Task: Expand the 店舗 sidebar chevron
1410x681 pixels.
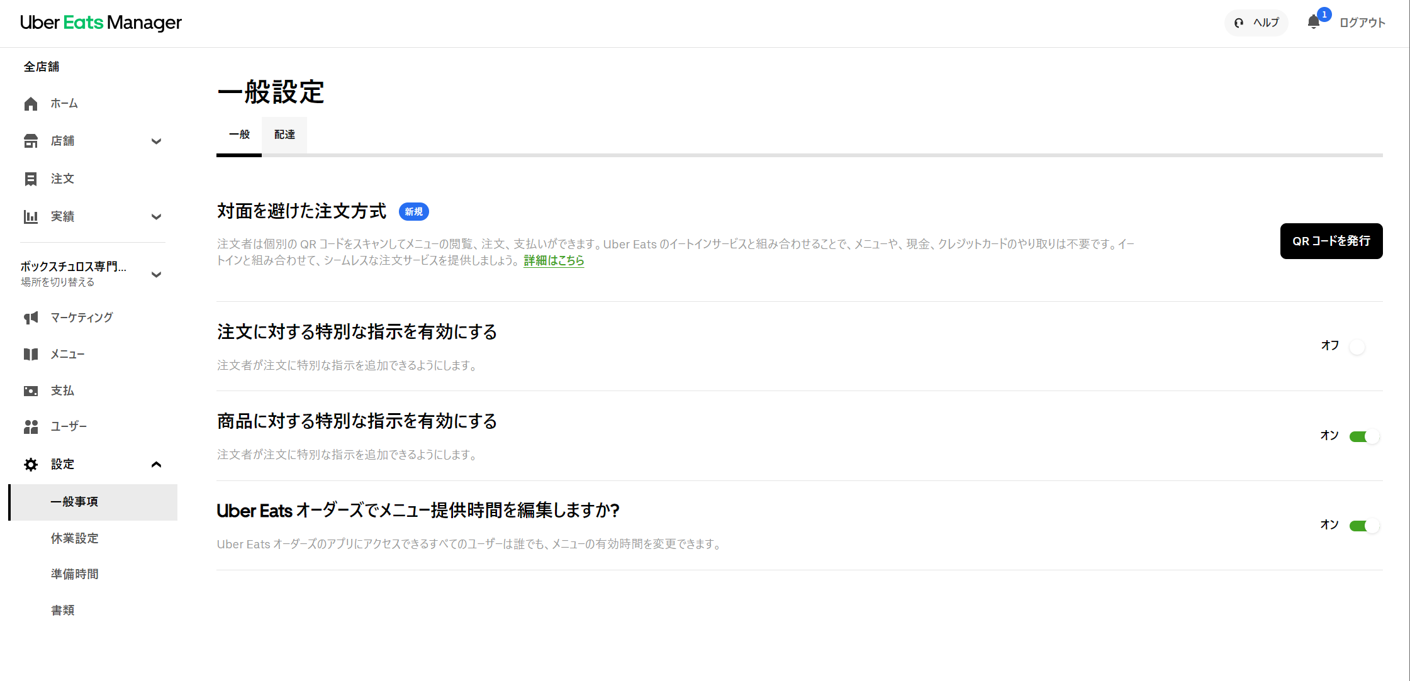Action: [x=157, y=141]
